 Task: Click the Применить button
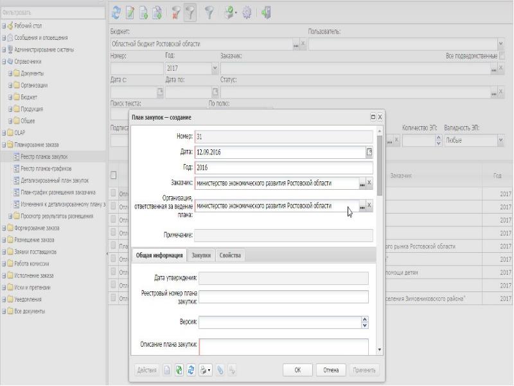[x=364, y=370]
